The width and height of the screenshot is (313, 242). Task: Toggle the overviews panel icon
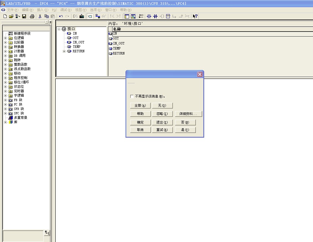[127, 16]
